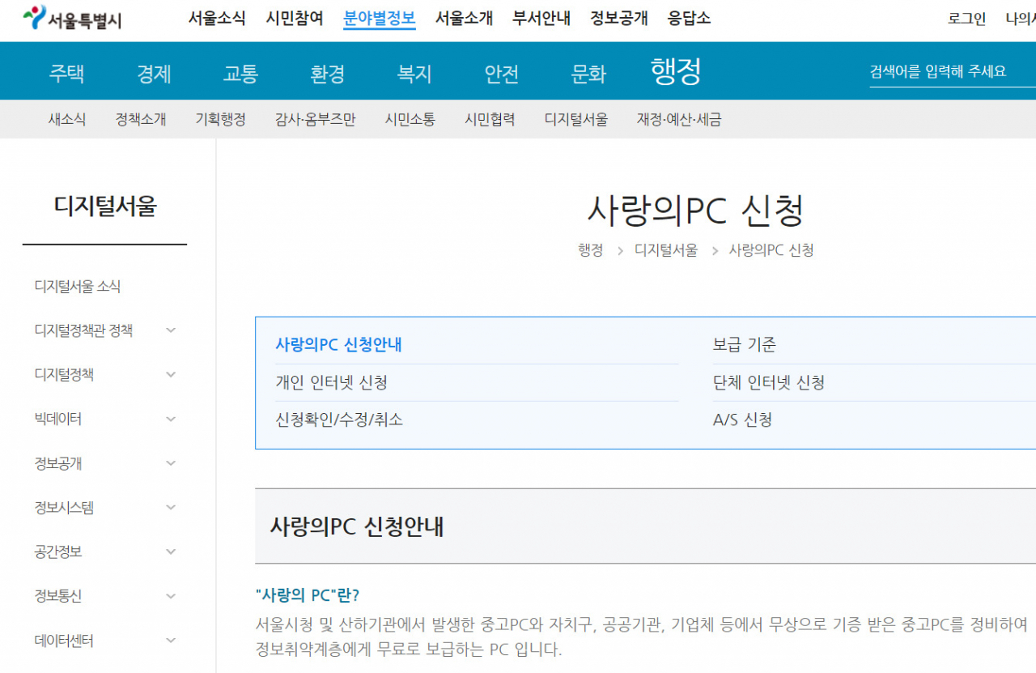The height and width of the screenshot is (673, 1036).
Task: Expand the 데이터센터 chevron
Action: point(170,641)
